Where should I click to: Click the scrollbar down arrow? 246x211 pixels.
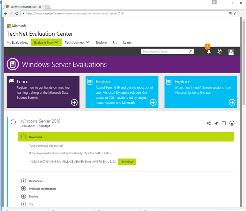pos(243,205)
